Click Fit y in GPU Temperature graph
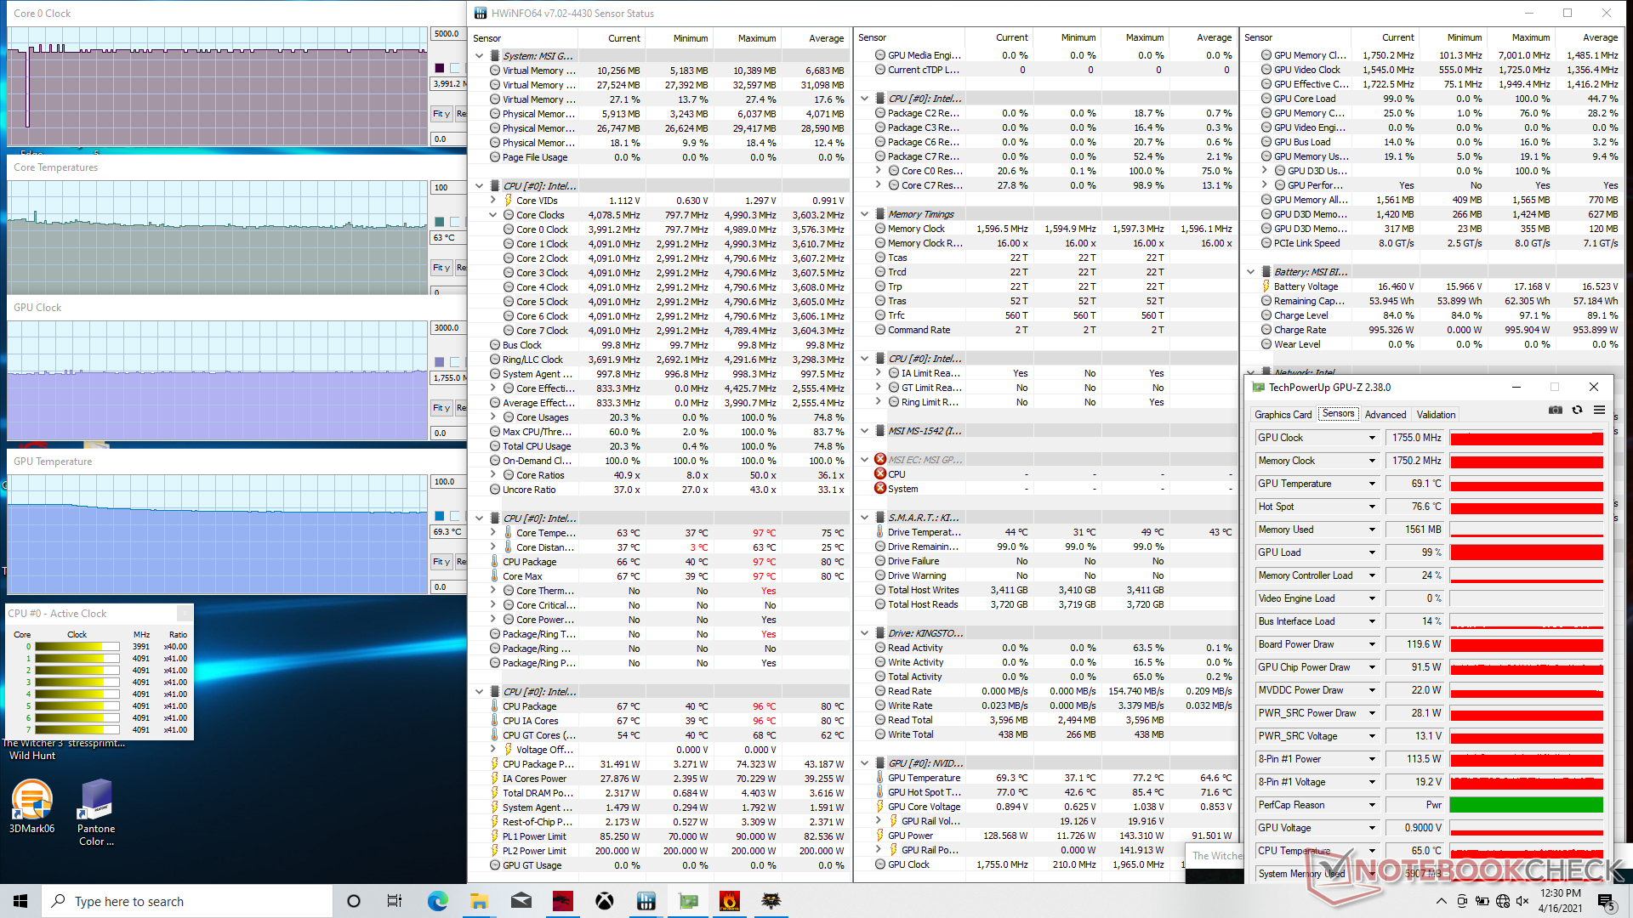The height and width of the screenshot is (918, 1633). coord(441,562)
